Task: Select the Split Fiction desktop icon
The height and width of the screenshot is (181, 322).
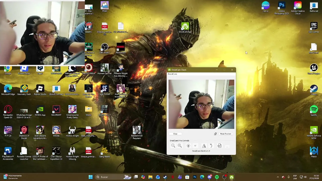Action: (x=105, y=90)
